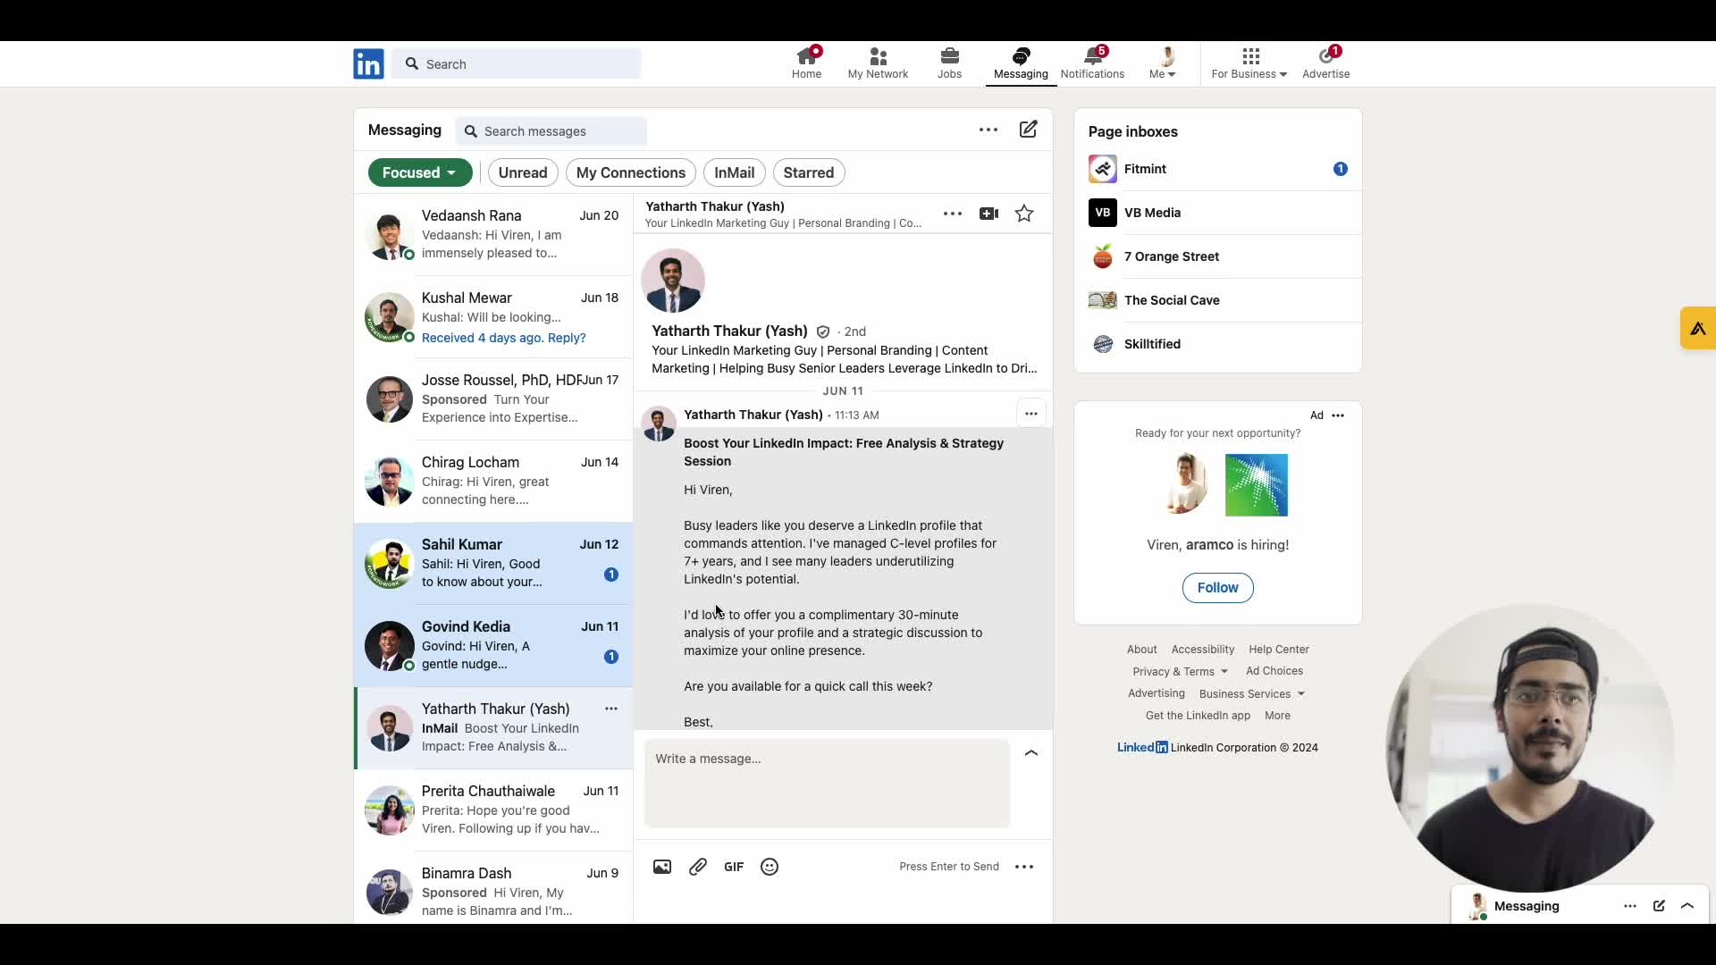Expand the For Business menu
Image resolution: width=1716 pixels, height=965 pixels.
(x=1249, y=63)
